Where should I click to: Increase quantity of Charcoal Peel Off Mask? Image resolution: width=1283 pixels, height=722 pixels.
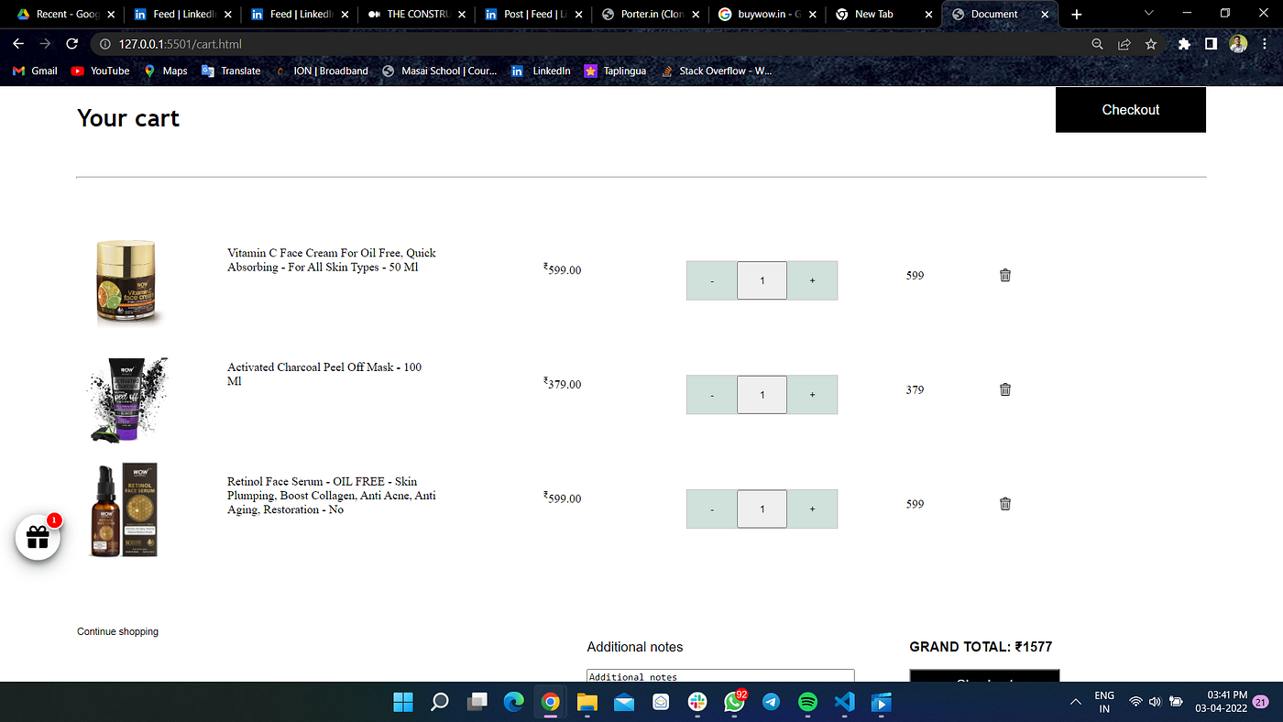812,395
